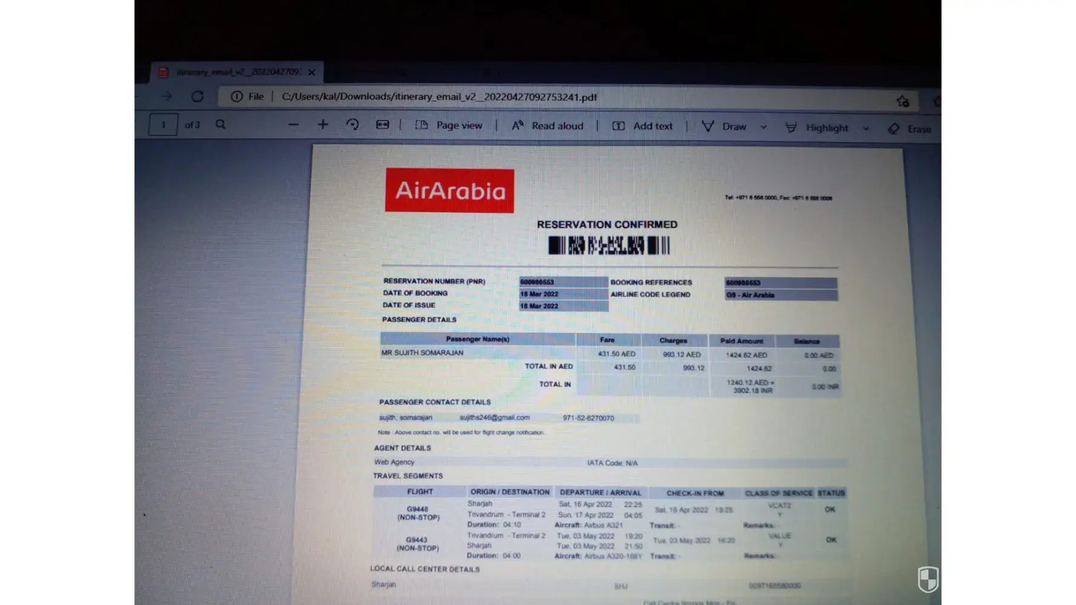Click the "Charges" column header
The height and width of the screenshot is (605, 1076).
[x=674, y=341]
